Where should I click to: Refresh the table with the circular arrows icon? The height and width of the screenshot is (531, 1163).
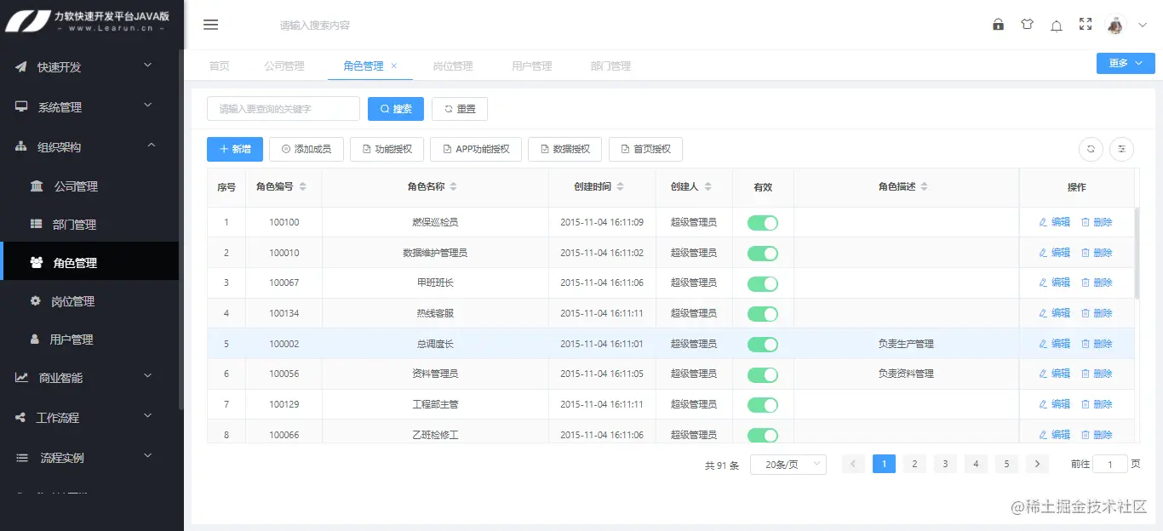pyautogui.click(x=1091, y=149)
